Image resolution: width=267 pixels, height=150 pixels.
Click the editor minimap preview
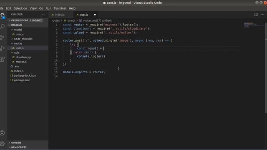[254, 25]
